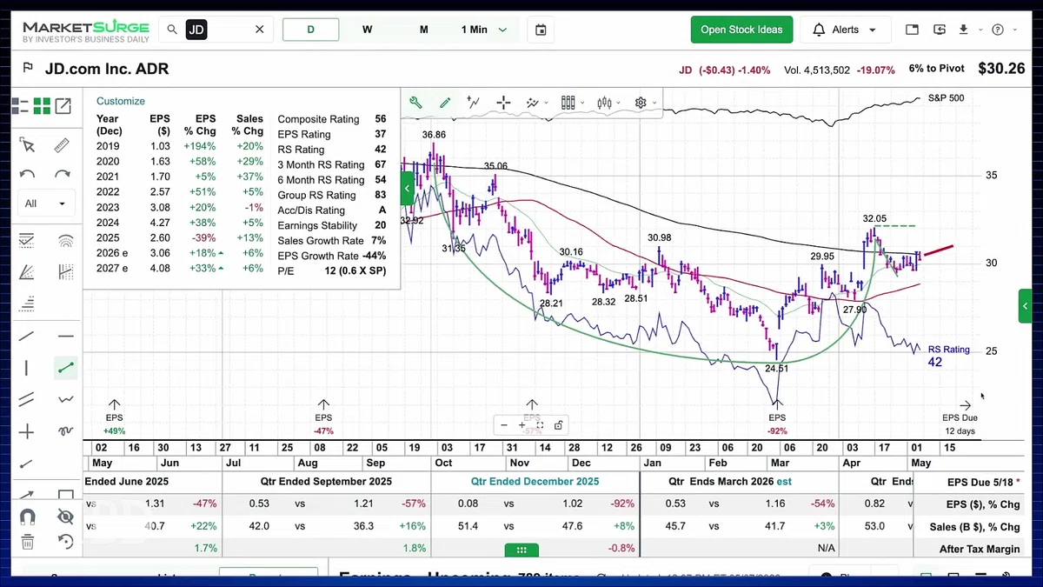Clear the JD symbol search field

259,30
